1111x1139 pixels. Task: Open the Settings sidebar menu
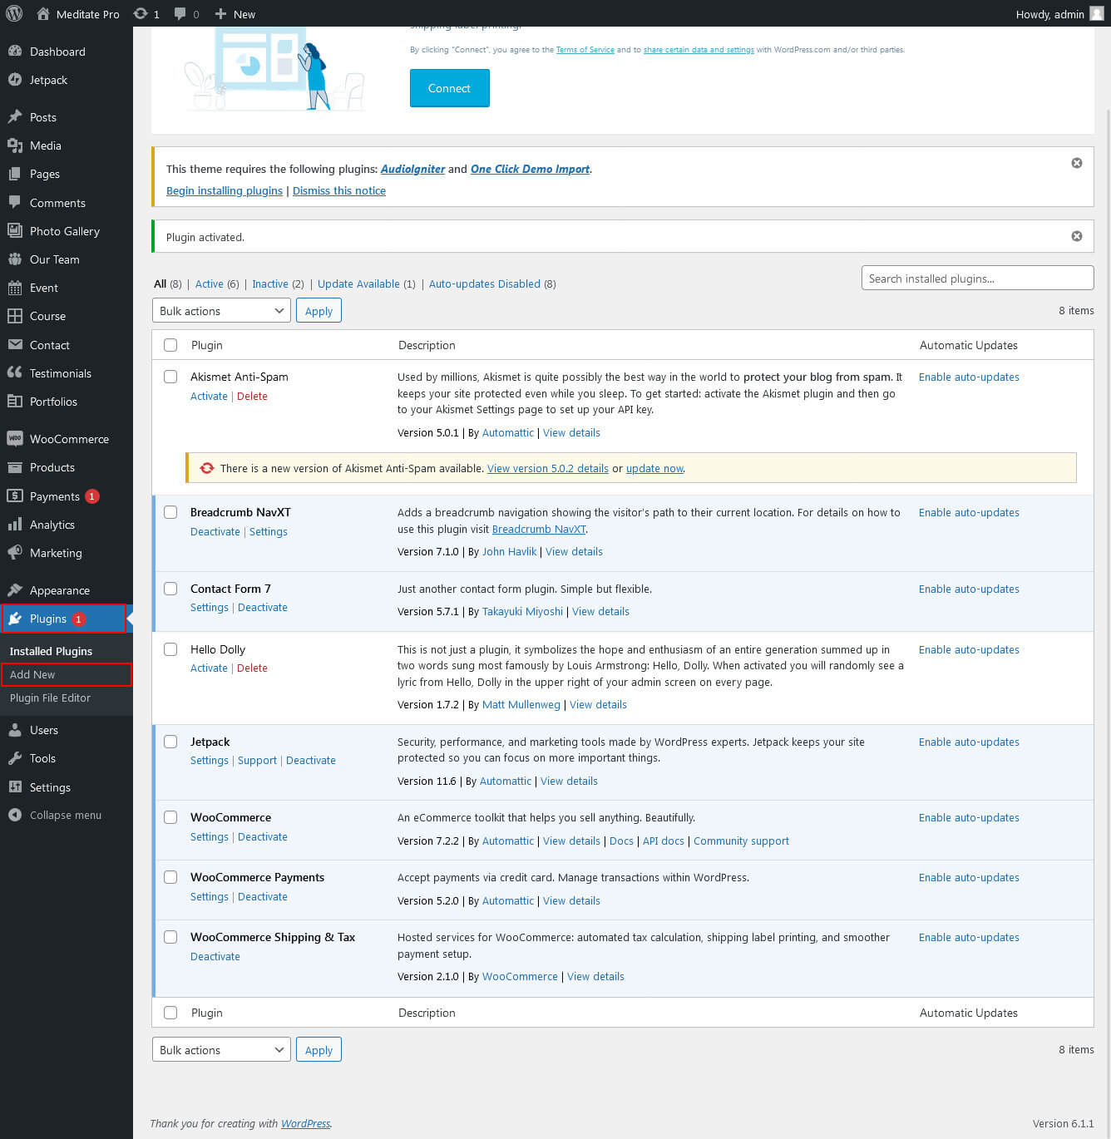pyautogui.click(x=50, y=787)
